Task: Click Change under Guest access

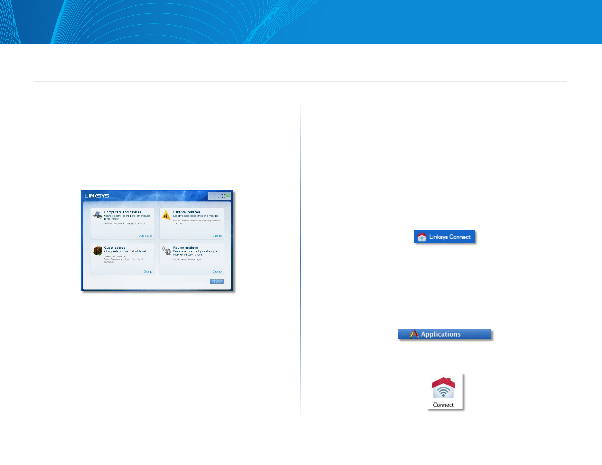Action: click(x=148, y=272)
